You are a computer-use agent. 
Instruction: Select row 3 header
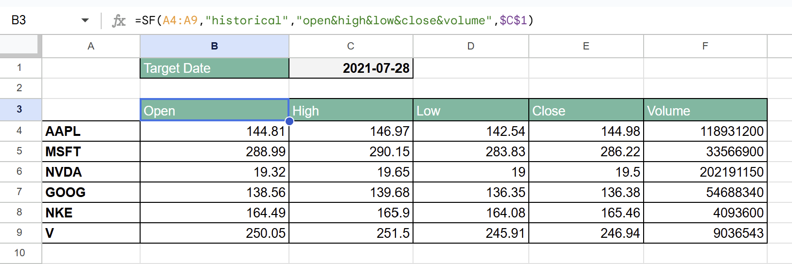[x=19, y=109]
